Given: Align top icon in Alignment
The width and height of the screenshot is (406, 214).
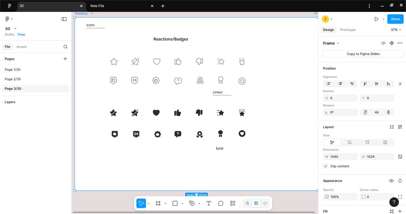Looking at the screenshot, I should [365, 84].
